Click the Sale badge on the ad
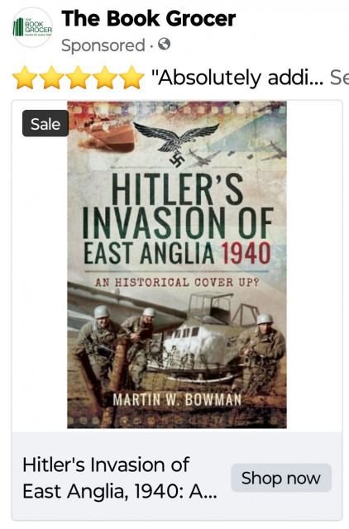The image size is (349, 529). pyautogui.click(x=45, y=123)
